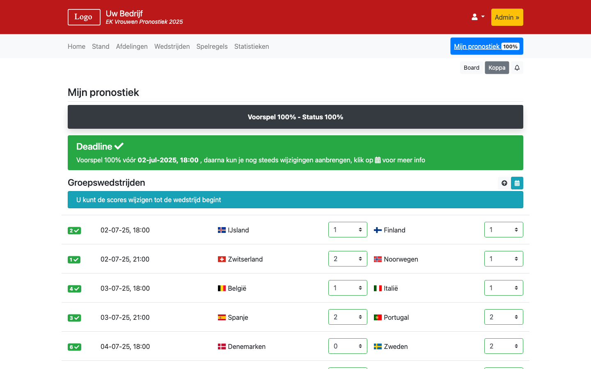
Task: Click the green badge for Denemarken–Zweden match
Action: 74,347
